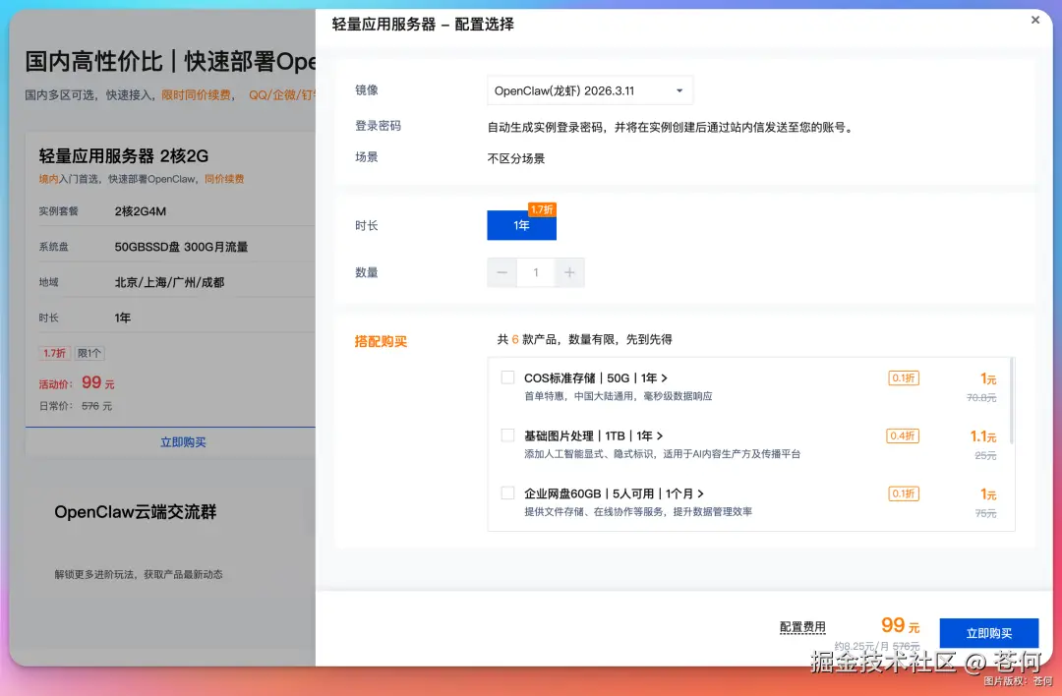Select the 1年 duration option
Viewport: 1062px width, 696px height.
point(521,226)
